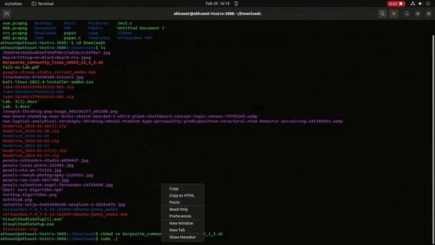Choose Copy as HTML in the context menu
Viewport: 435px width, 245px height.
pyautogui.click(x=183, y=195)
